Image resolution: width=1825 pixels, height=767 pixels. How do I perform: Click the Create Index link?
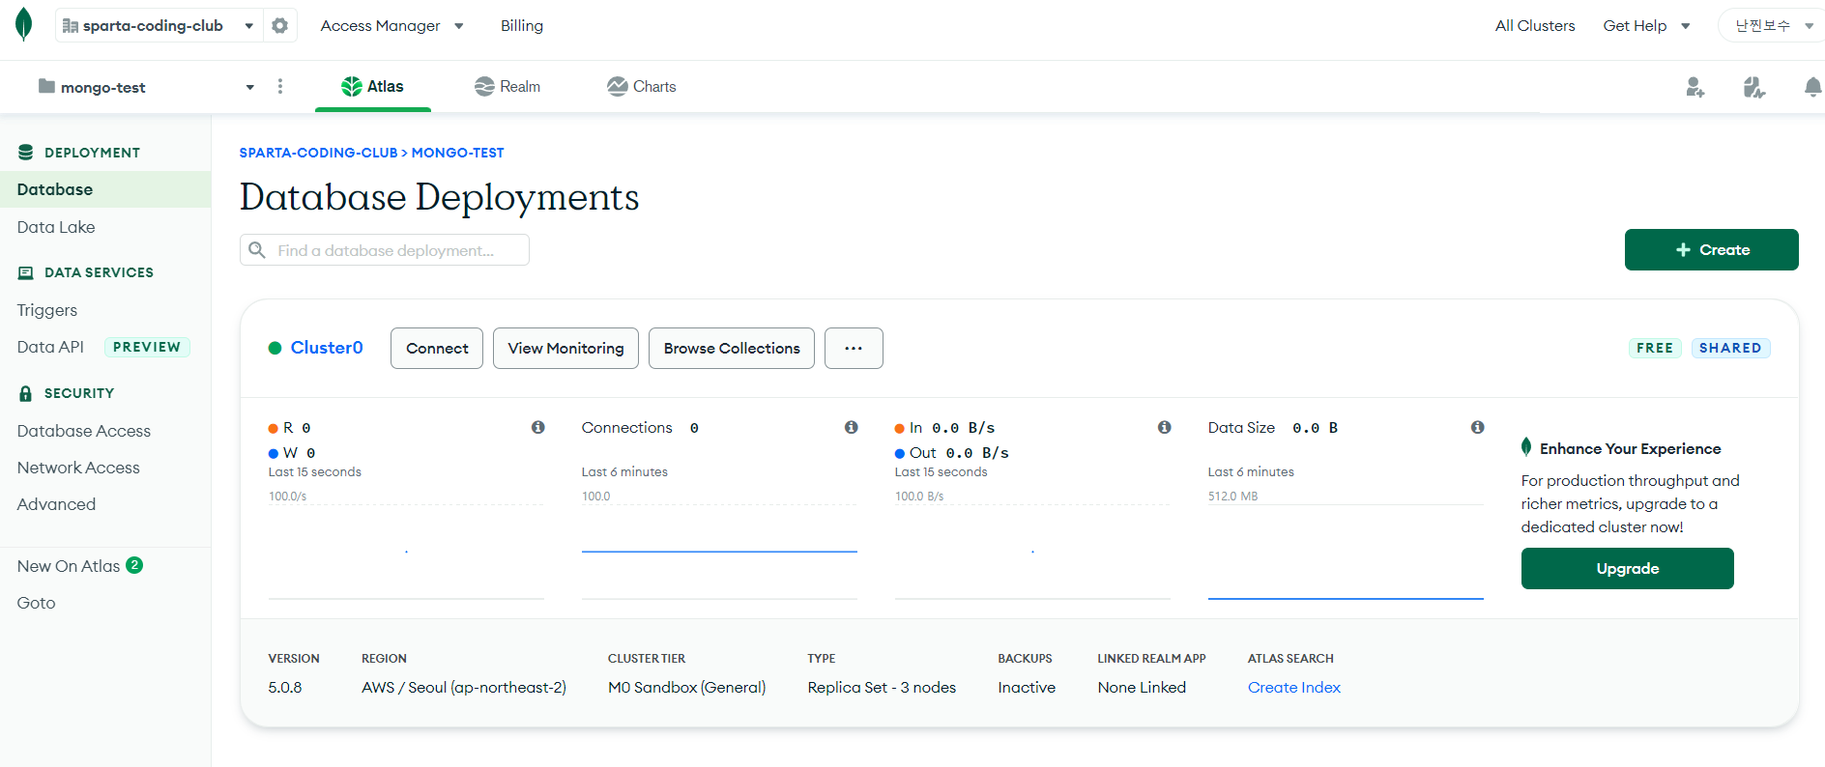pos(1294,687)
